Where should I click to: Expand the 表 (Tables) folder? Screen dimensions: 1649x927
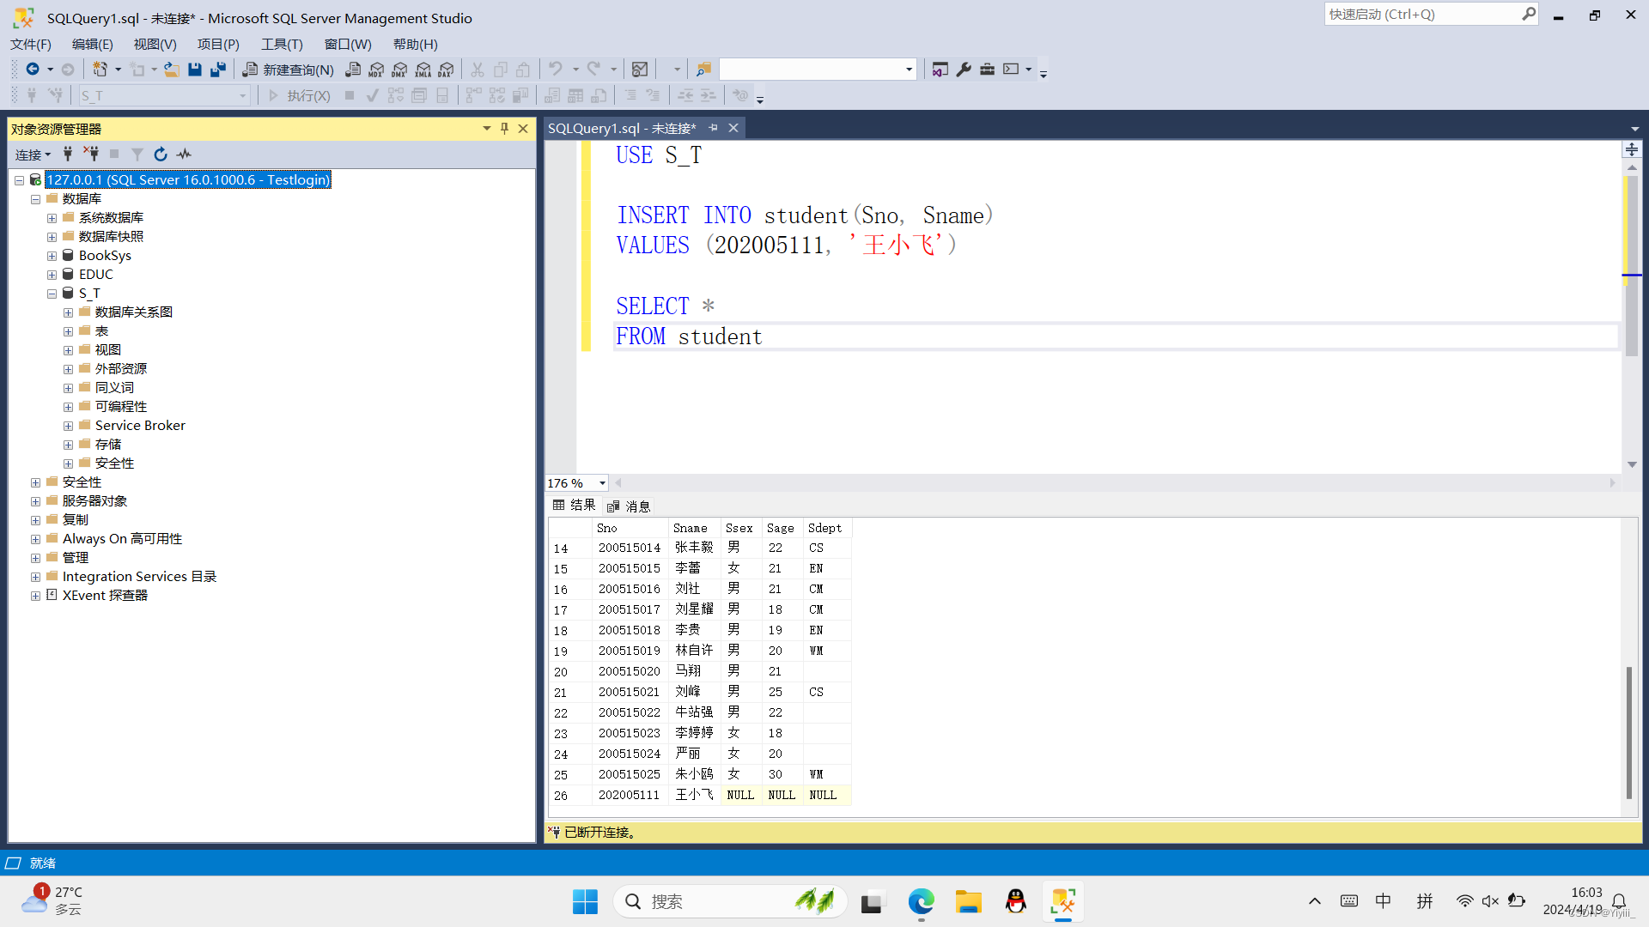68,331
